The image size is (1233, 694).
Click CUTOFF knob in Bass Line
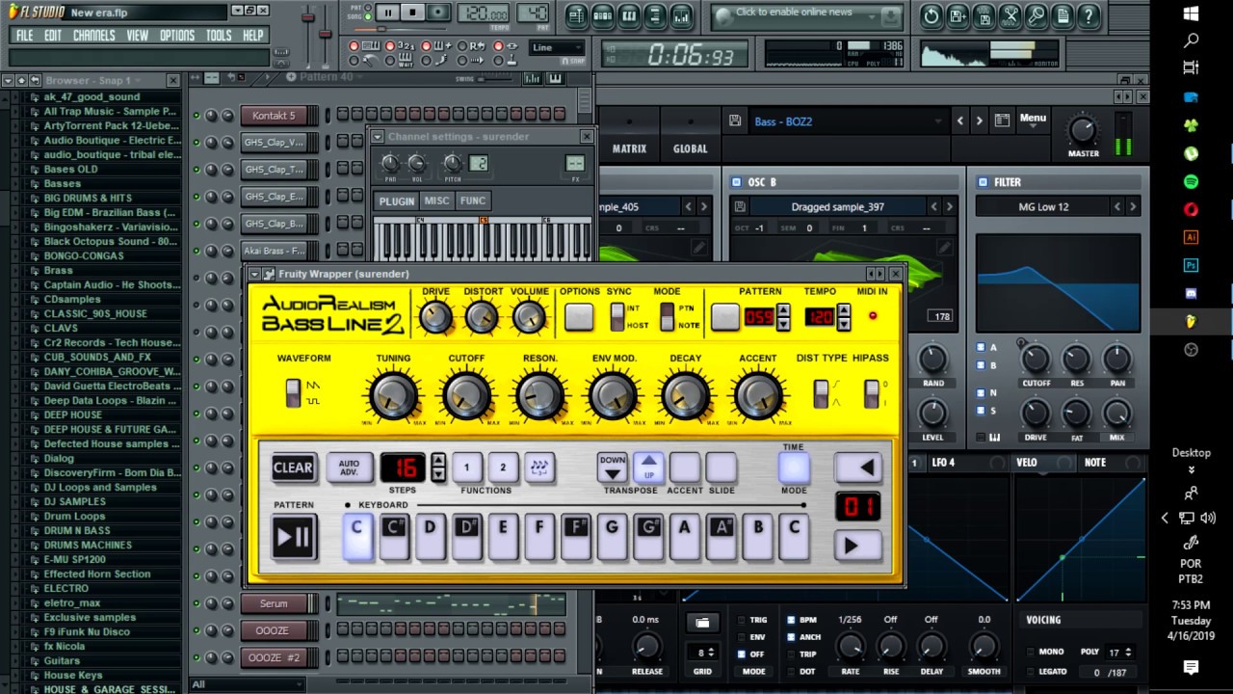click(466, 396)
